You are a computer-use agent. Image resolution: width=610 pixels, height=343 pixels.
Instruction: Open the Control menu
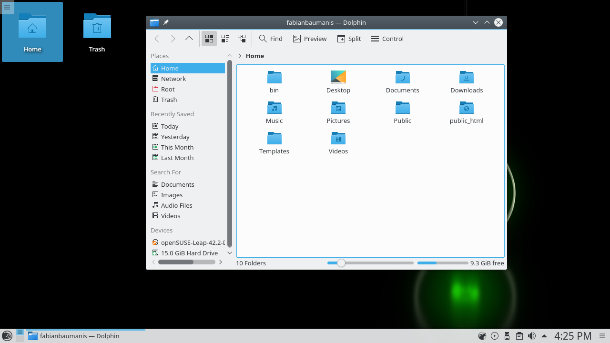click(387, 39)
